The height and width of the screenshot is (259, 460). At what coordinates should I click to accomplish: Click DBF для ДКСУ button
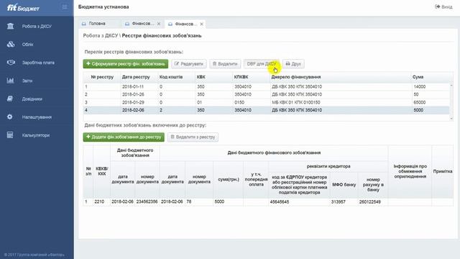coord(262,64)
